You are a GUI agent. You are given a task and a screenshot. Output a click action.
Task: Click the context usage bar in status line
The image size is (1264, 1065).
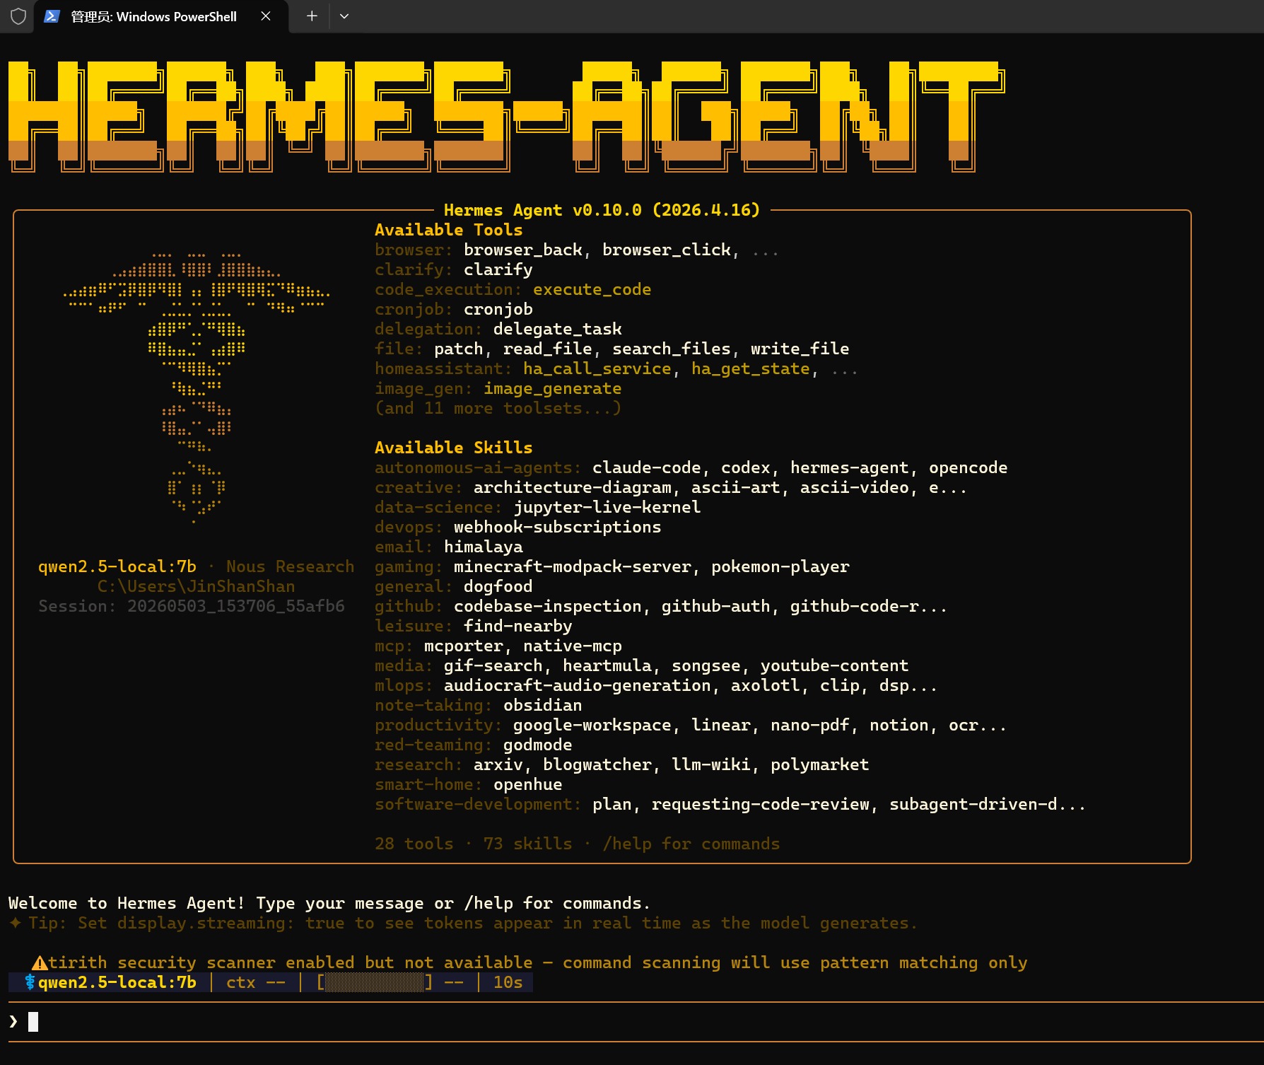pyautogui.click(x=375, y=982)
